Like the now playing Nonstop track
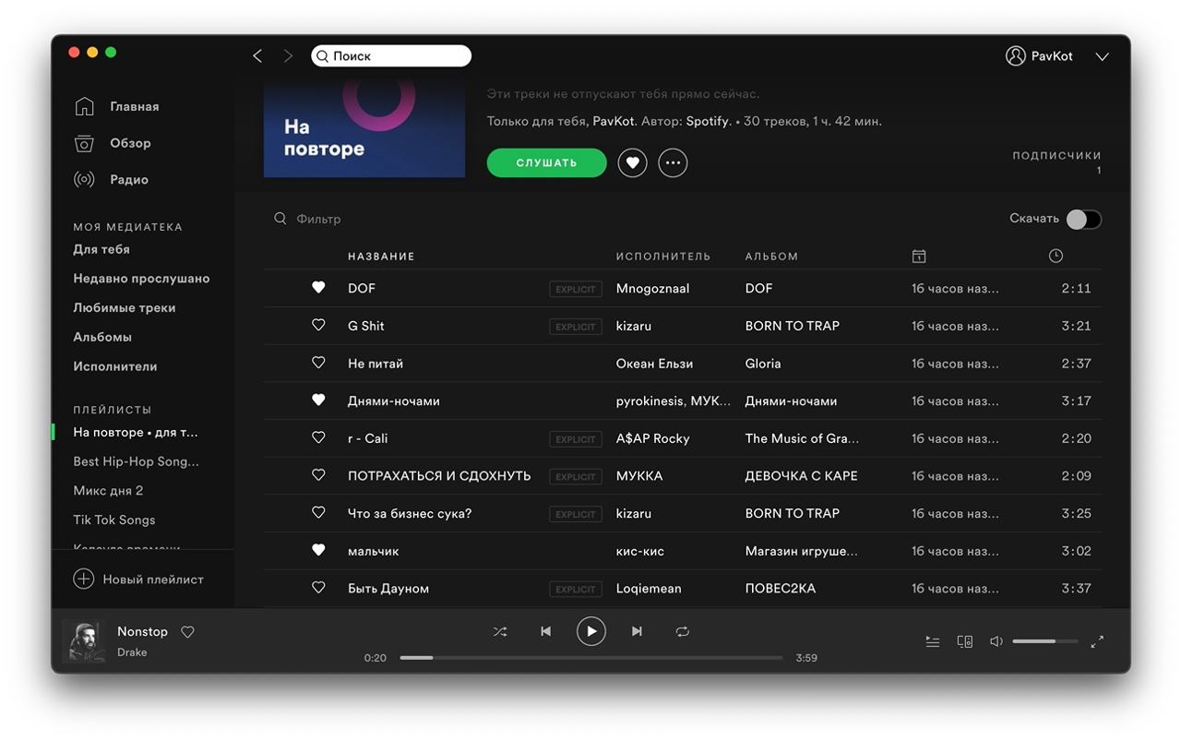The height and width of the screenshot is (741, 1181). click(187, 632)
